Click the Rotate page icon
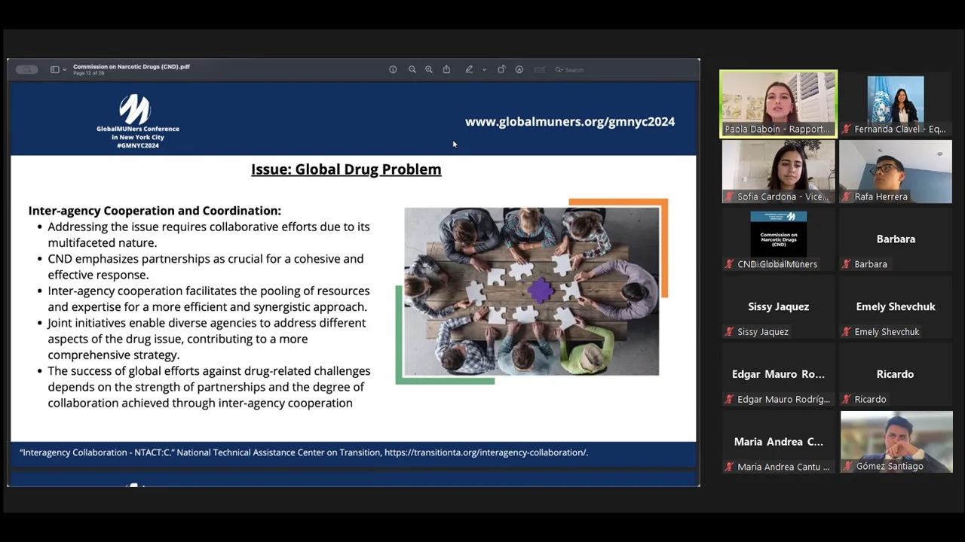This screenshot has width=965, height=542. [501, 69]
